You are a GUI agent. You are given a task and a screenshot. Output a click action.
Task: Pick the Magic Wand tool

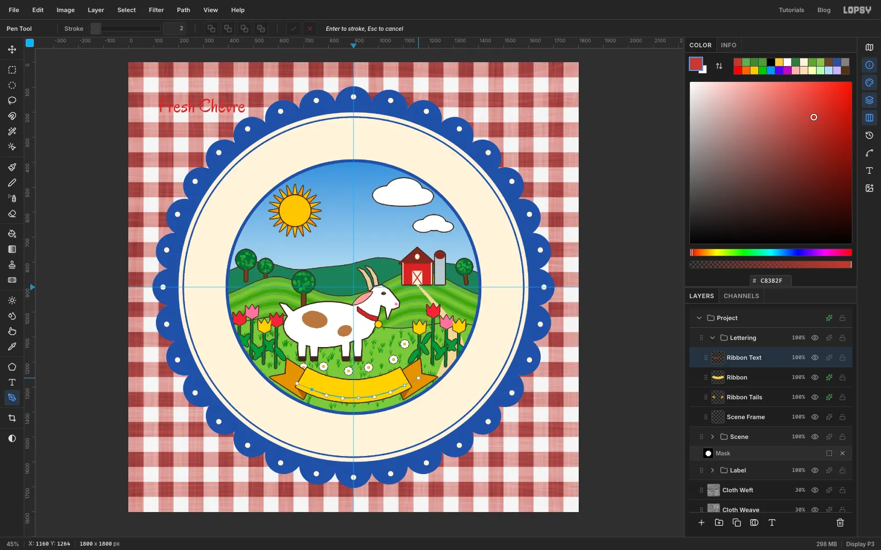12,131
